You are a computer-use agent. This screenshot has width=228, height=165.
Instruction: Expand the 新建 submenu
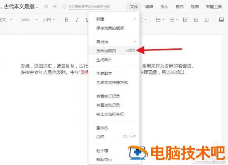[114, 19]
